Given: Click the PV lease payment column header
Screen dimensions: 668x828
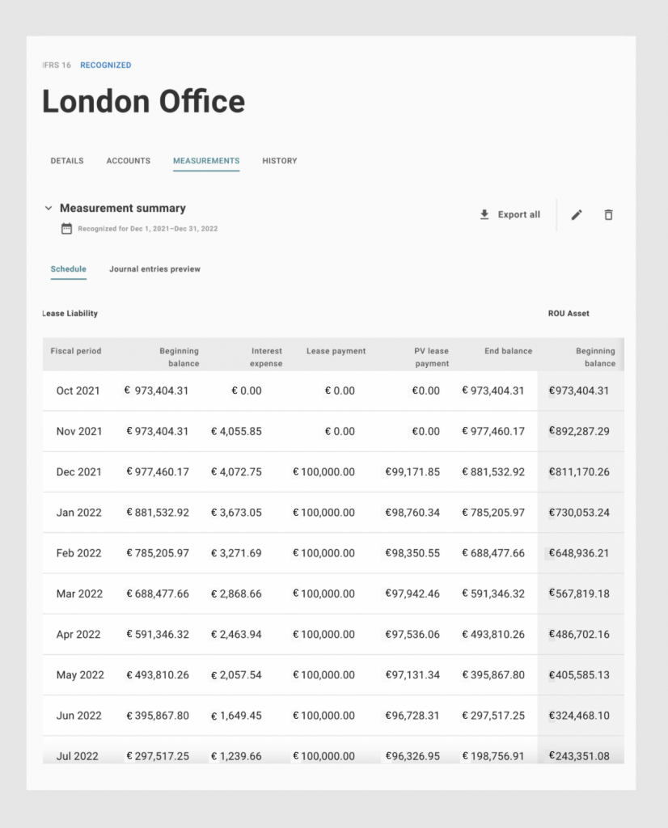Looking at the screenshot, I should click(431, 357).
